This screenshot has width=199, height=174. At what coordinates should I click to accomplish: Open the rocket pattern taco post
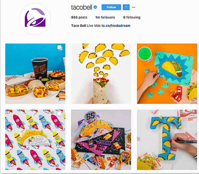(x=35, y=140)
